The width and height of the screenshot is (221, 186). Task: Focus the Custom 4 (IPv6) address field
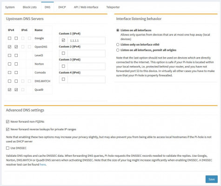87,80
